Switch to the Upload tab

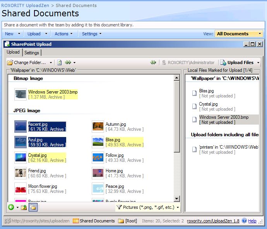pyautogui.click(x=13, y=52)
